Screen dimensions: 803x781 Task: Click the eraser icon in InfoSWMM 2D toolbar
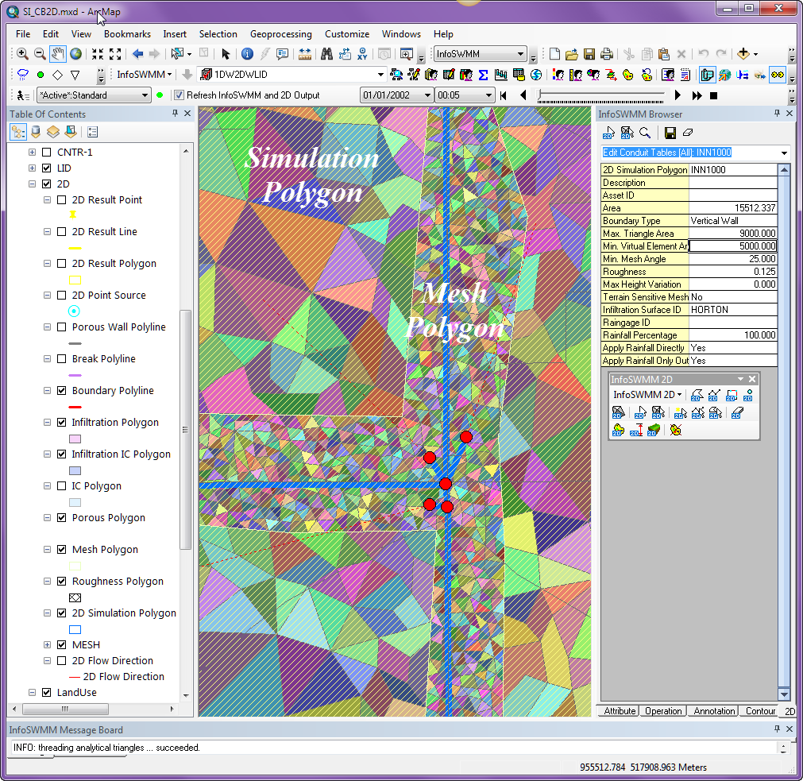coord(737,412)
